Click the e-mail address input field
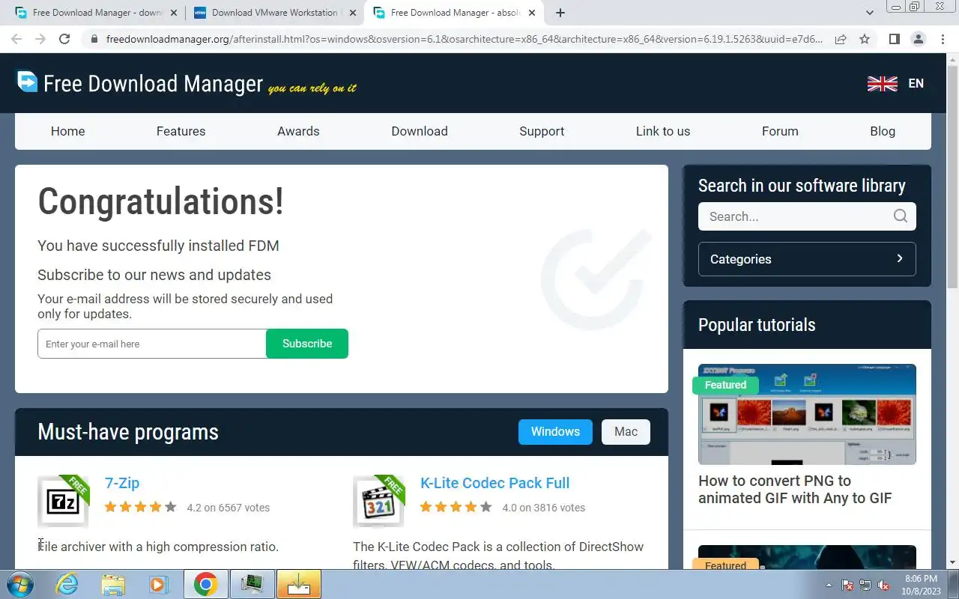 point(152,344)
